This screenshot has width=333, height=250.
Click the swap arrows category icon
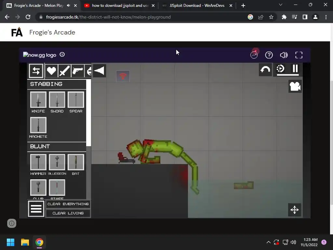point(36,71)
